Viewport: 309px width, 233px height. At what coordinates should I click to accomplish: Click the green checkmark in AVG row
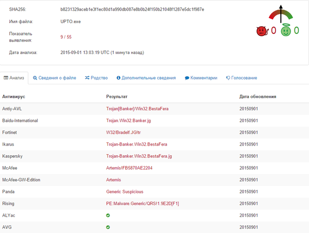108,227
